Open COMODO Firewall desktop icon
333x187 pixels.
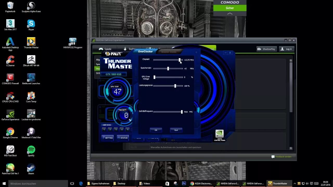pyautogui.click(x=10, y=79)
